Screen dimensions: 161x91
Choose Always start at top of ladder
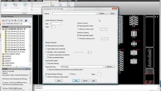46,46
